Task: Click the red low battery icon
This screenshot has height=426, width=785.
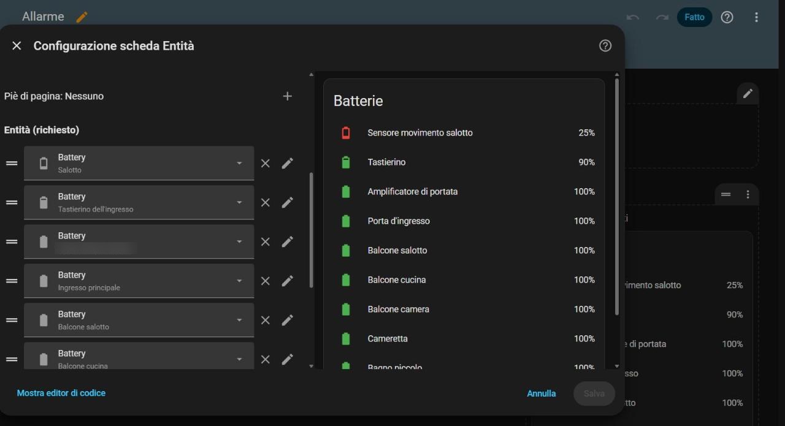Action: [346, 132]
